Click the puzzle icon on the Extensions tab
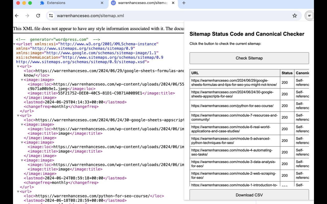Viewport: 327px width, 204px height. coord(42,3)
